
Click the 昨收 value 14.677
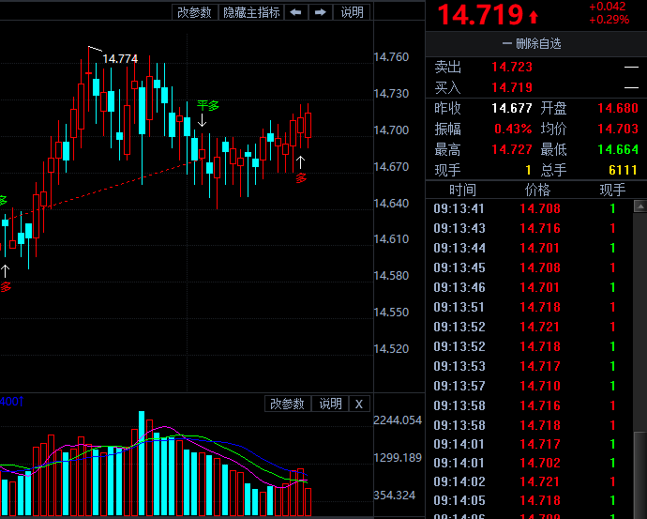click(512, 108)
